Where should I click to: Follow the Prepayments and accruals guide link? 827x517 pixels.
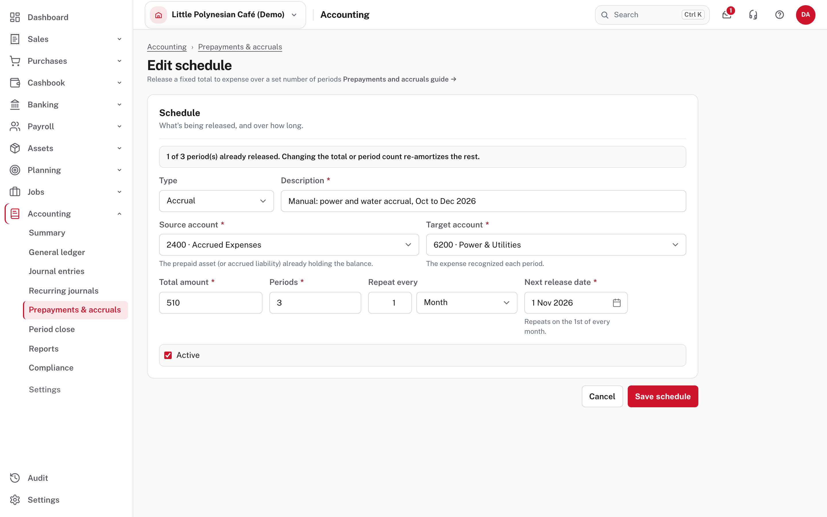click(x=399, y=79)
